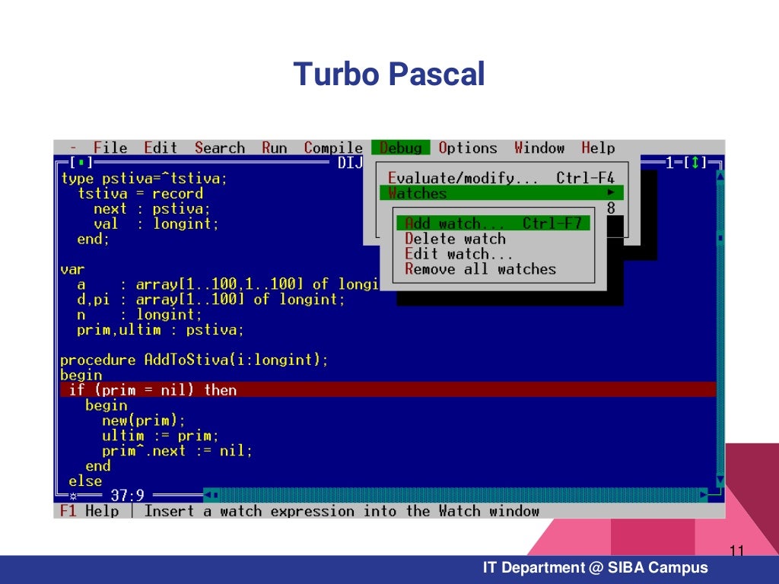The image size is (779, 584).
Task: Click the highlighted Debug menu
Action: pyautogui.click(x=400, y=148)
